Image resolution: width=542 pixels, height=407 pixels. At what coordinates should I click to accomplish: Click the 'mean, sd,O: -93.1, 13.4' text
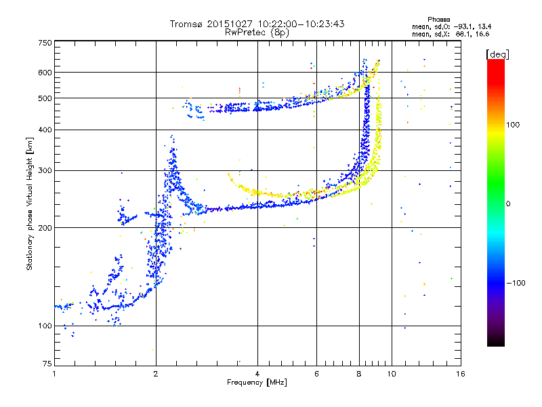click(451, 26)
